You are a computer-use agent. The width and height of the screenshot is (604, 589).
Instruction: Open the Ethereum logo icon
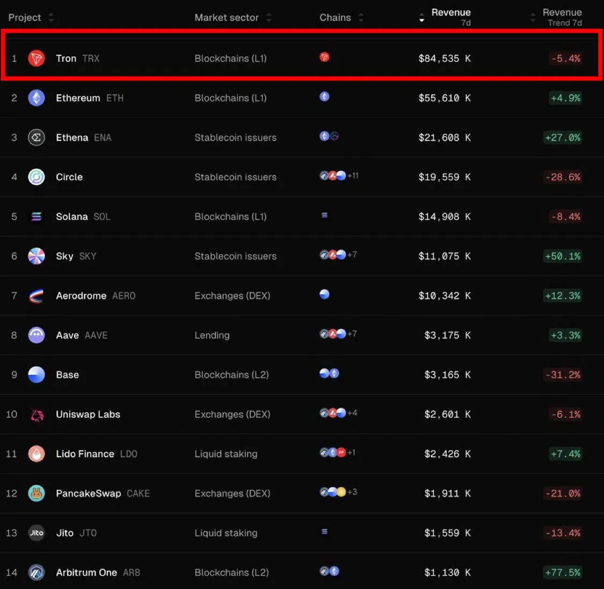coord(37,98)
